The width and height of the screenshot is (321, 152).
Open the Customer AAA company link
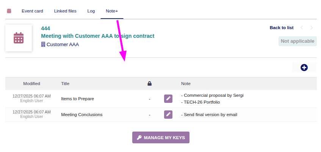[x=63, y=44]
